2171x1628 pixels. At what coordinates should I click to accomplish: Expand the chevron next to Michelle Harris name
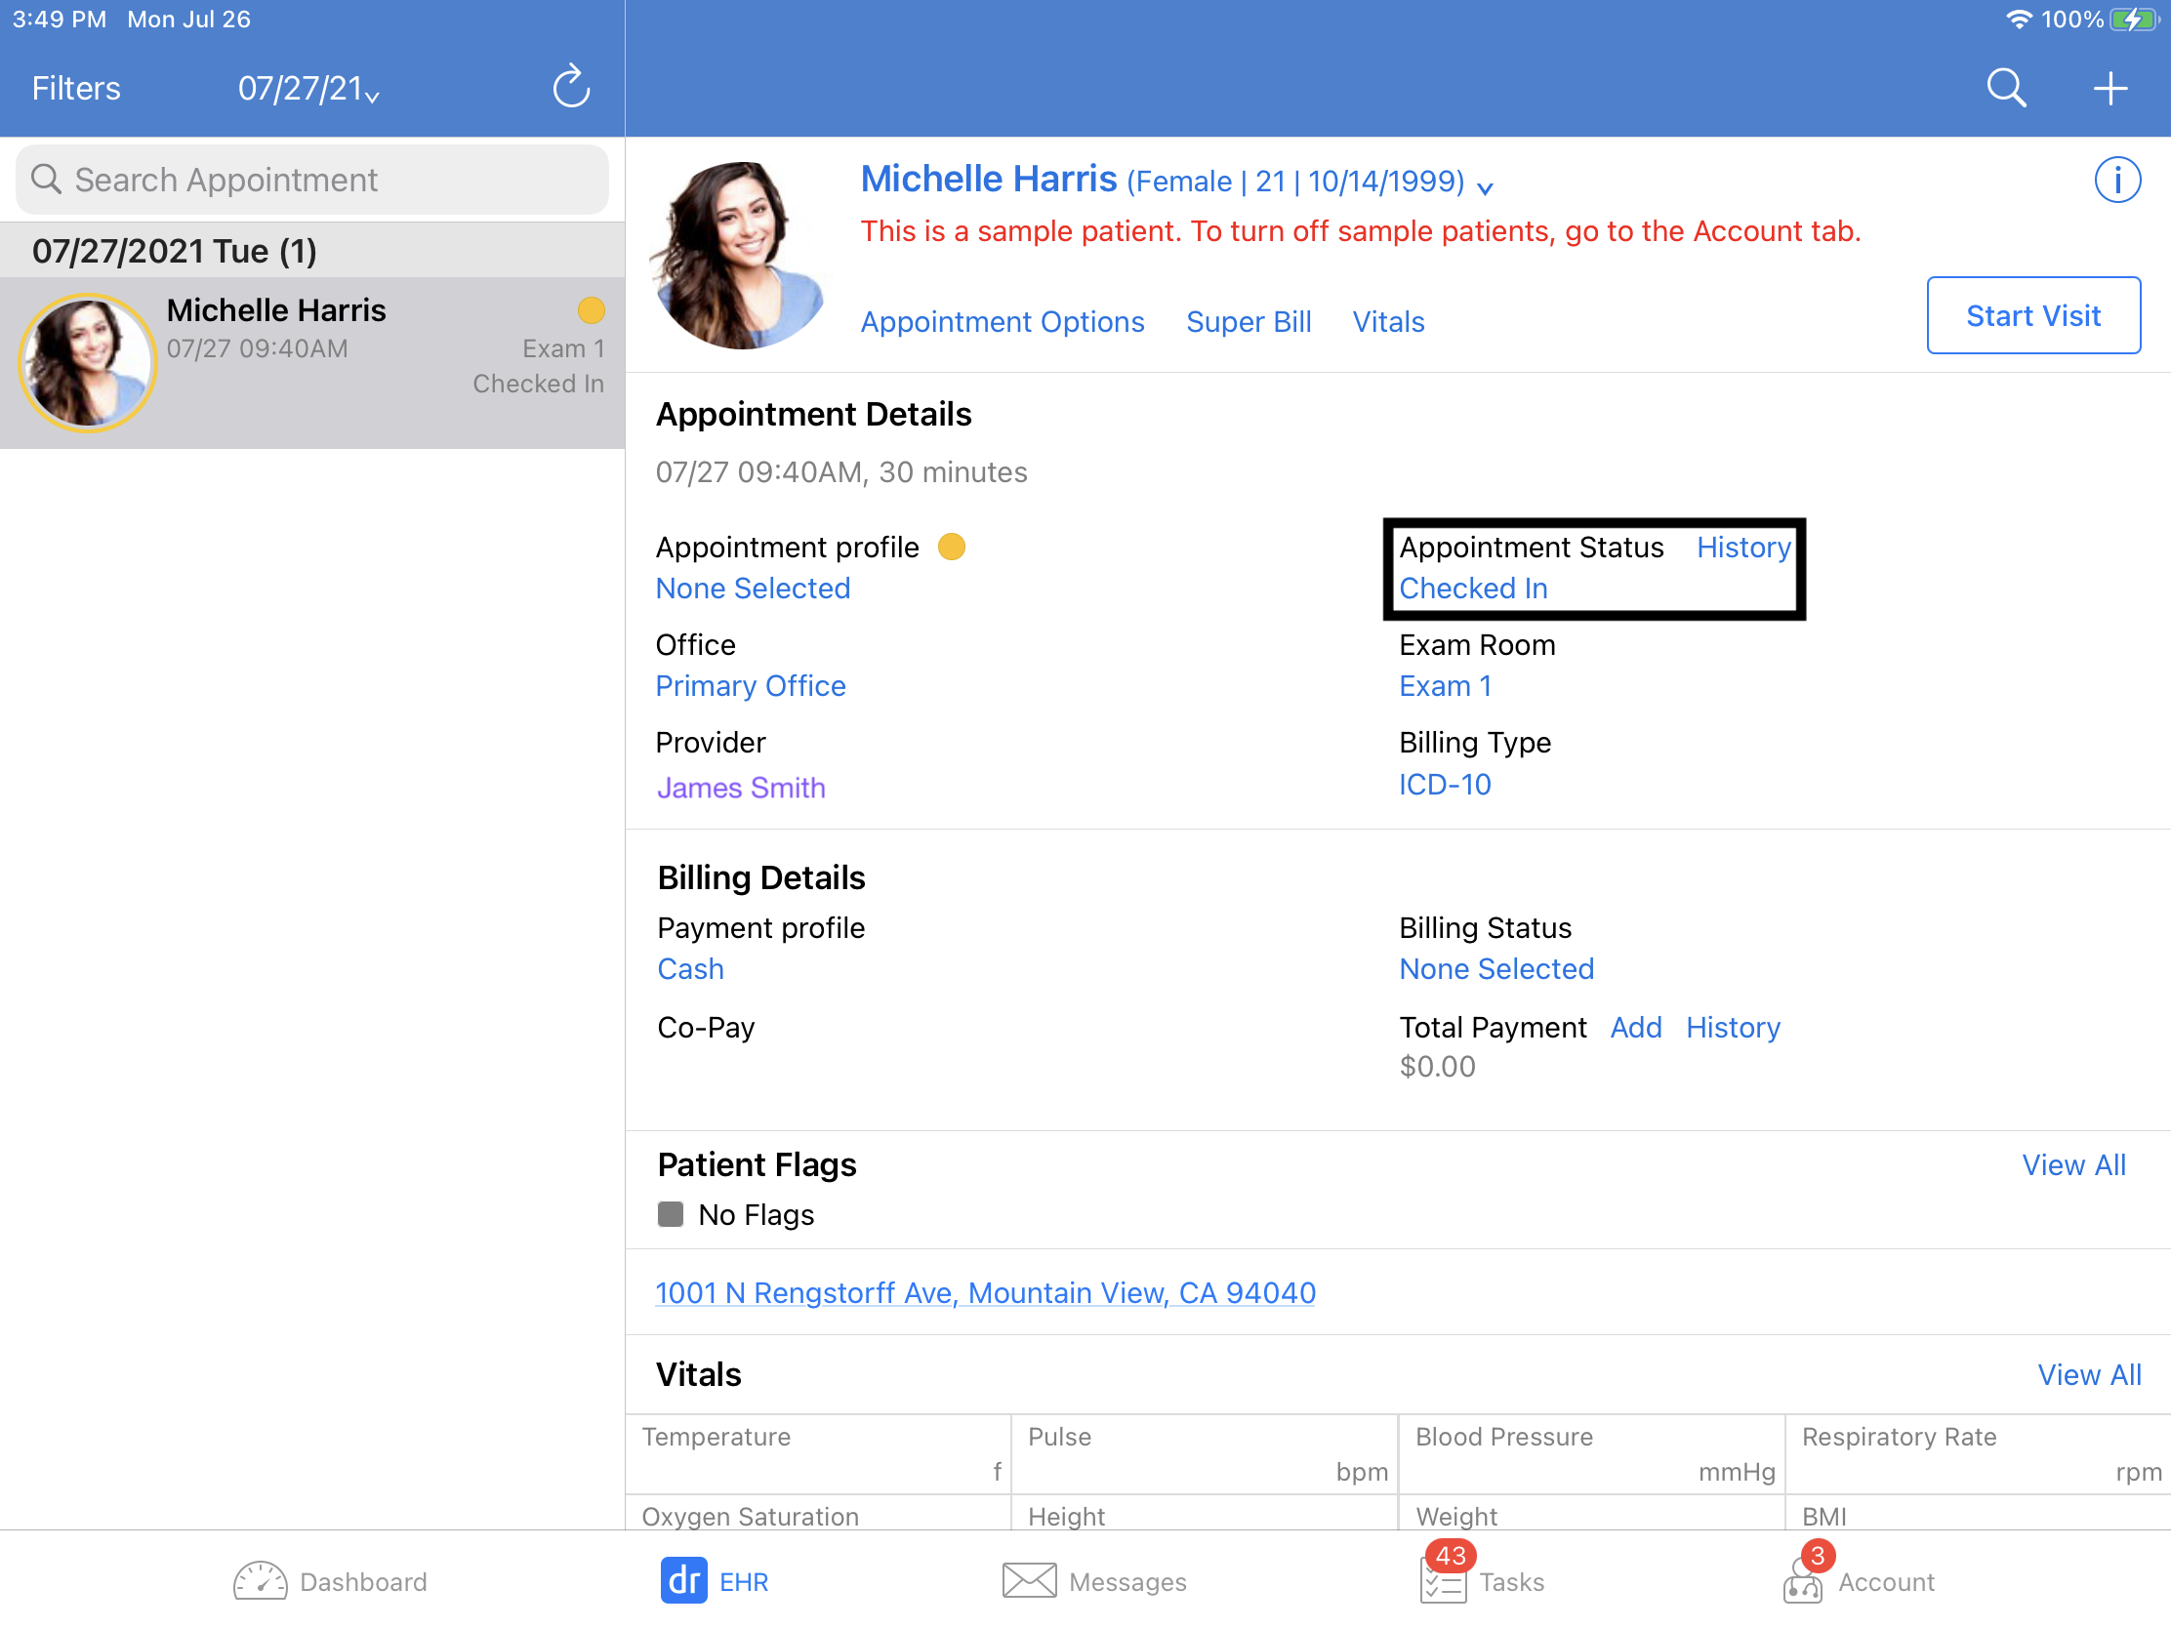coord(1485,187)
